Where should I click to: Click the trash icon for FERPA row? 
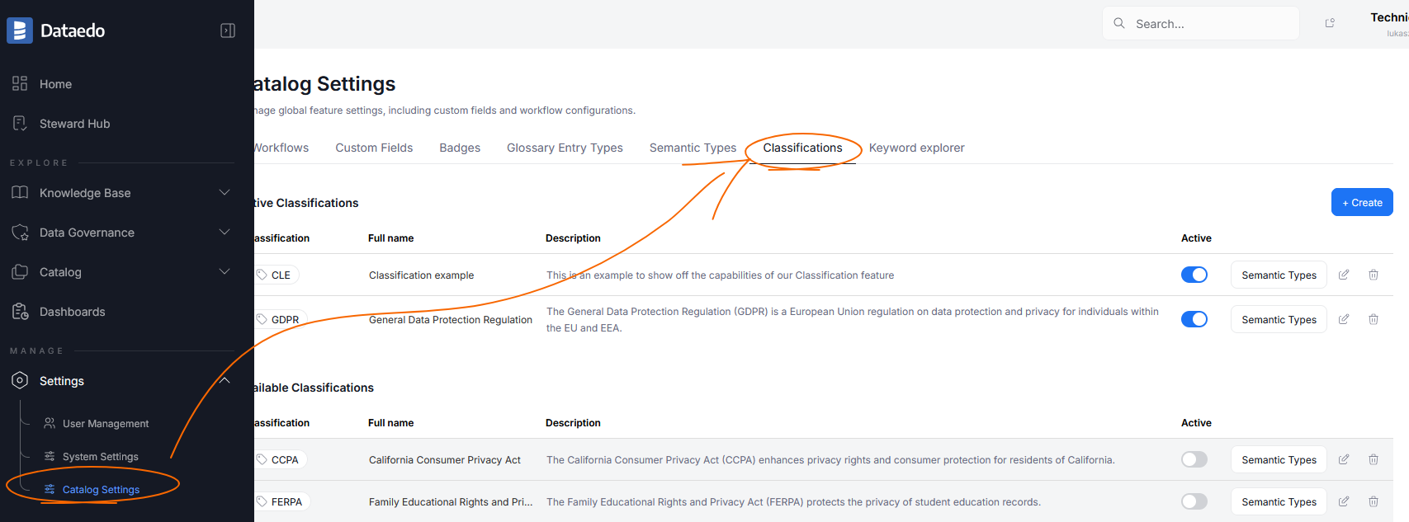pyautogui.click(x=1374, y=501)
